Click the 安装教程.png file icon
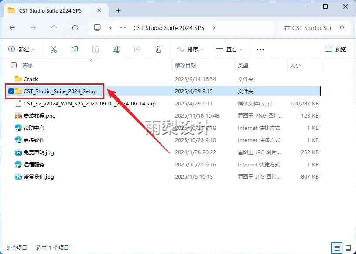Screen dimensions: 356x254 [x=18, y=116]
